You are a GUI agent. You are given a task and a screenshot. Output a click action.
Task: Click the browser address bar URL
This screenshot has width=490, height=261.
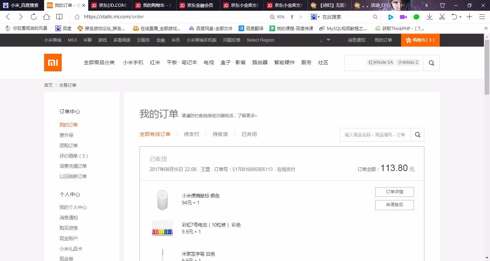click(114, 17)
